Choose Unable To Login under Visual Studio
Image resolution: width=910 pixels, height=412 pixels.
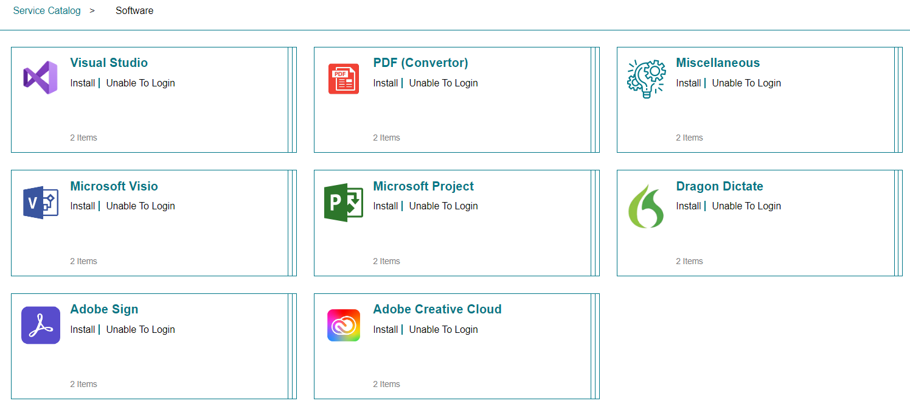coord(141,83)
